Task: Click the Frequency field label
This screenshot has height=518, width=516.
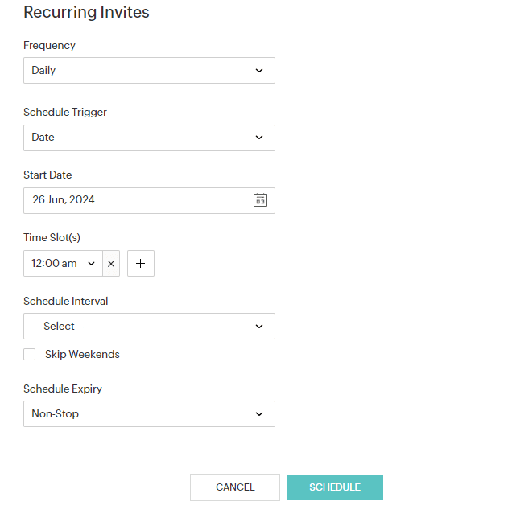Action: (x=49, y=46)
